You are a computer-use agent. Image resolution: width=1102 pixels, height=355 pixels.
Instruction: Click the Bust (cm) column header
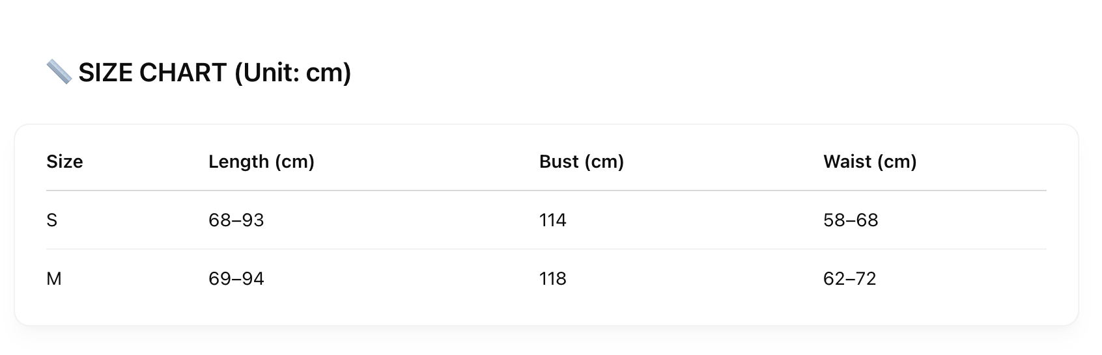pos(582,161)
